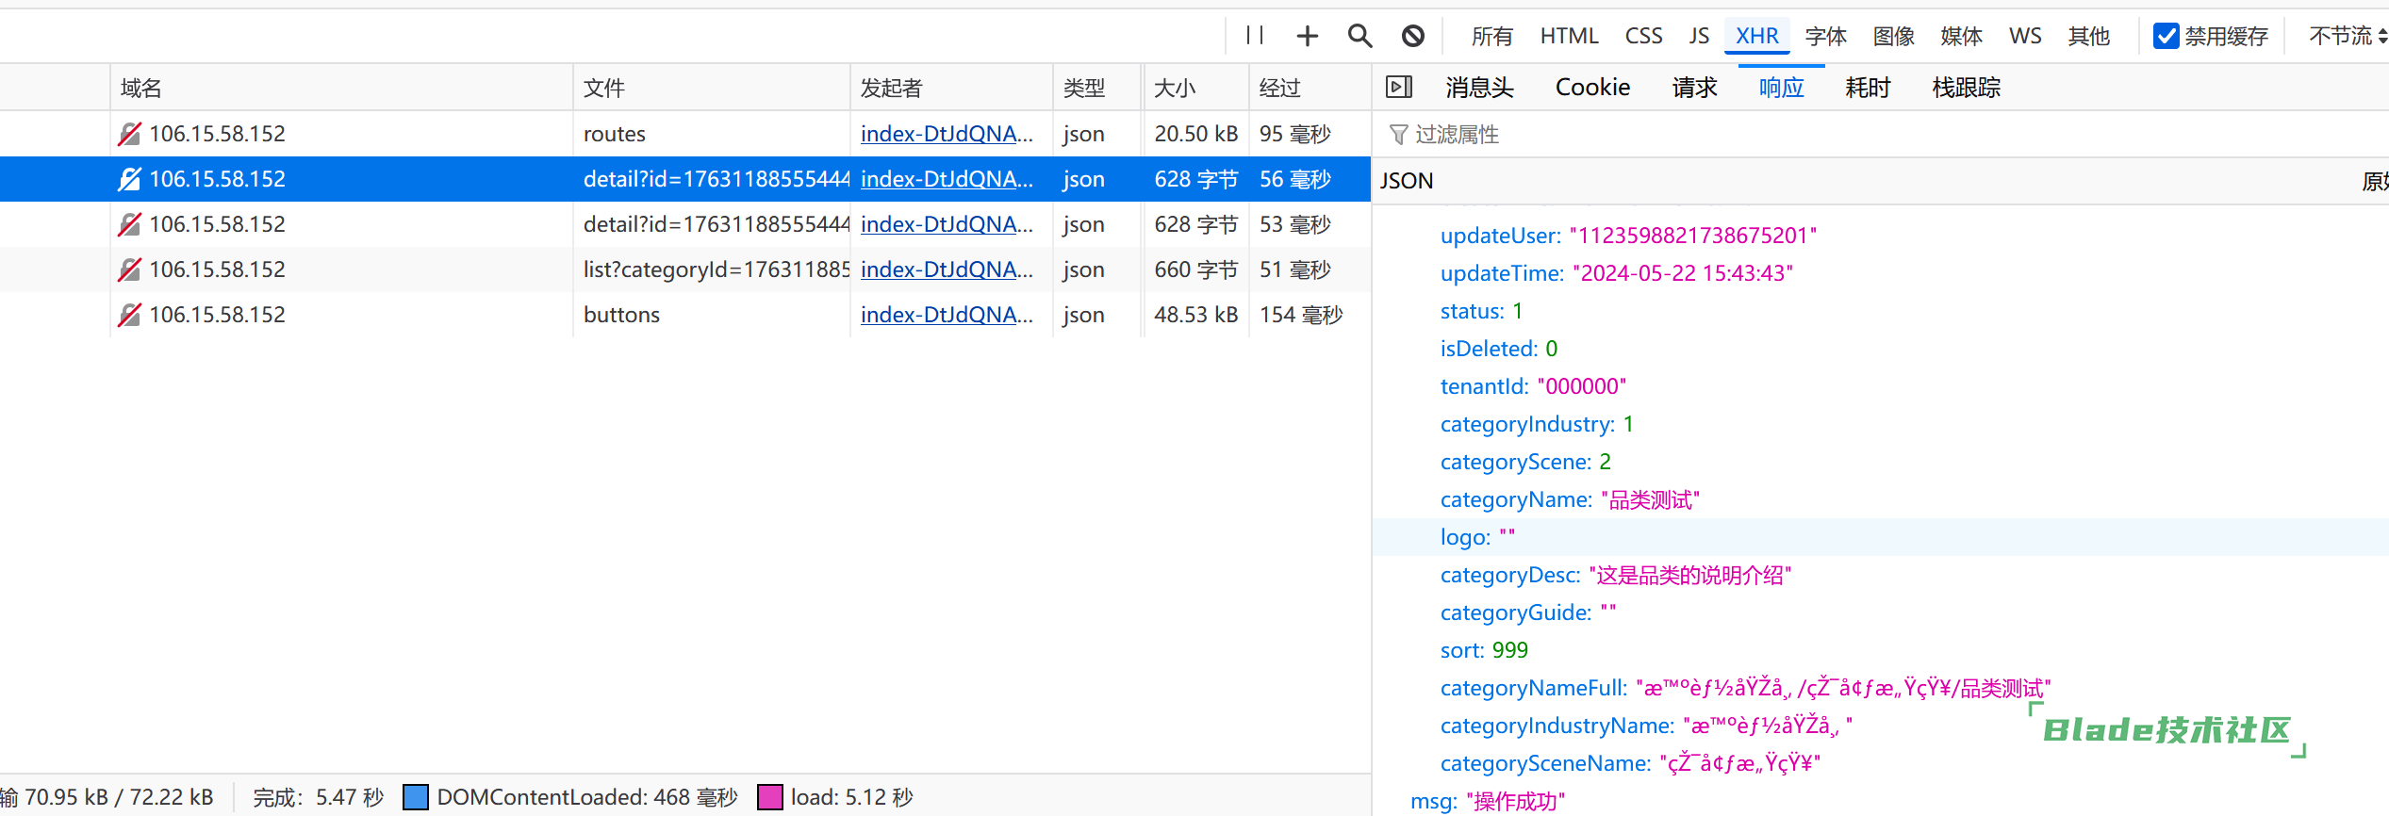The height and width of the screenshot is (816, 2389).
Task: Select the XHR filter
Action: [1756, 36]
